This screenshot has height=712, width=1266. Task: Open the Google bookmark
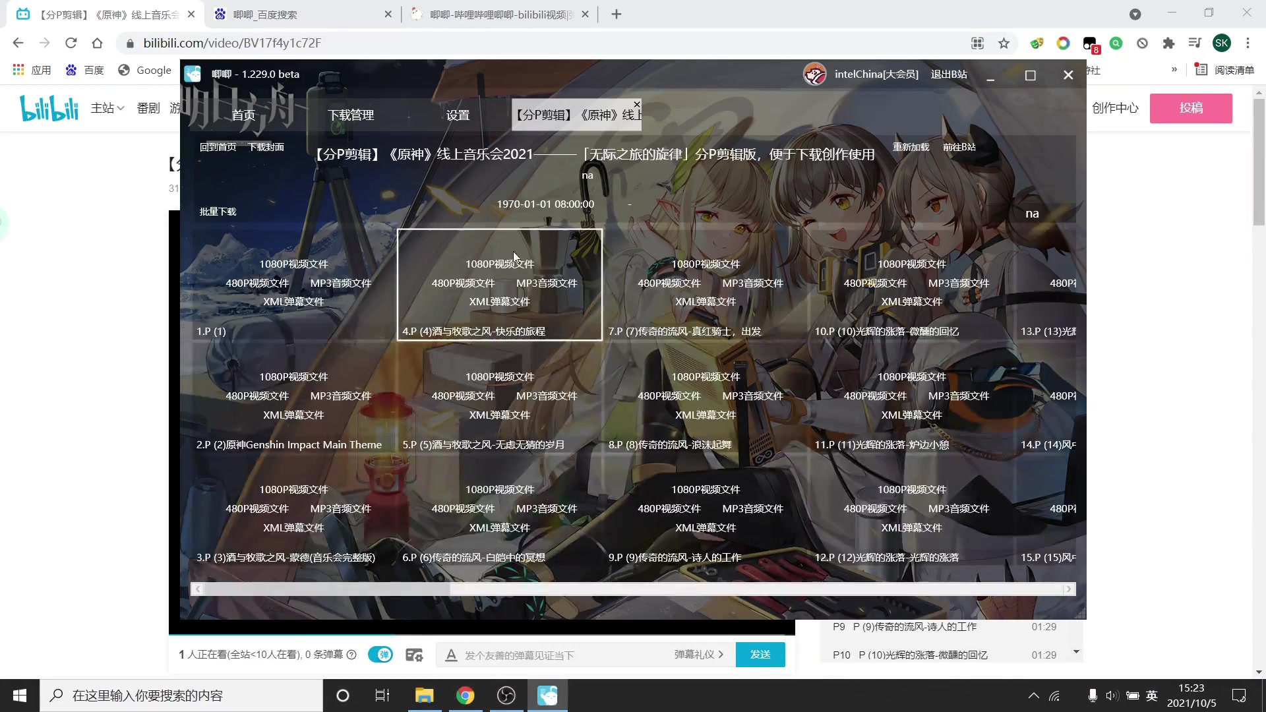(144, 70)
